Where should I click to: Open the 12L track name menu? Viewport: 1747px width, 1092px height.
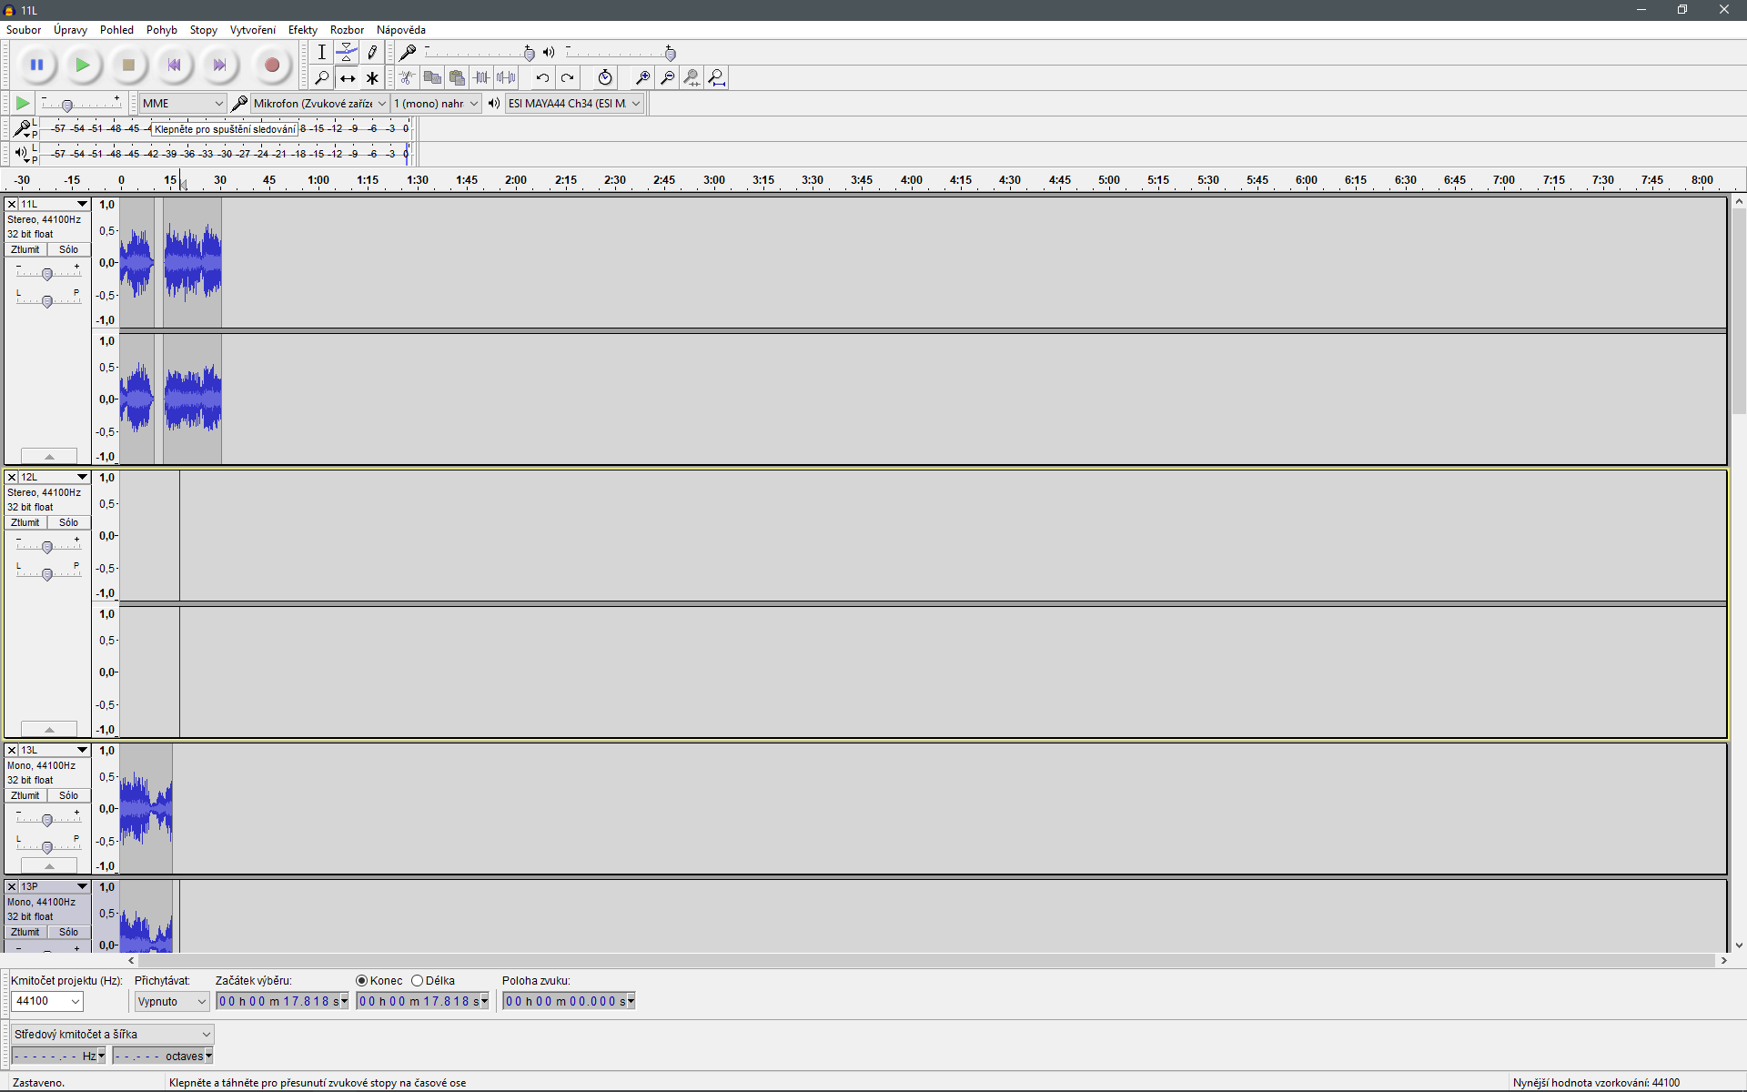tap(55, 477)
